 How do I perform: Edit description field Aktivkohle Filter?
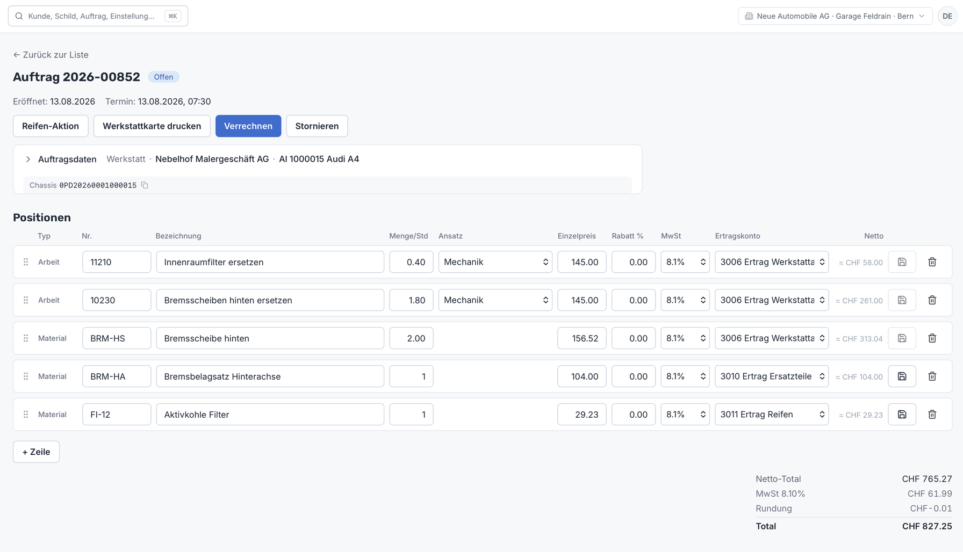click(x=270, y=415)
